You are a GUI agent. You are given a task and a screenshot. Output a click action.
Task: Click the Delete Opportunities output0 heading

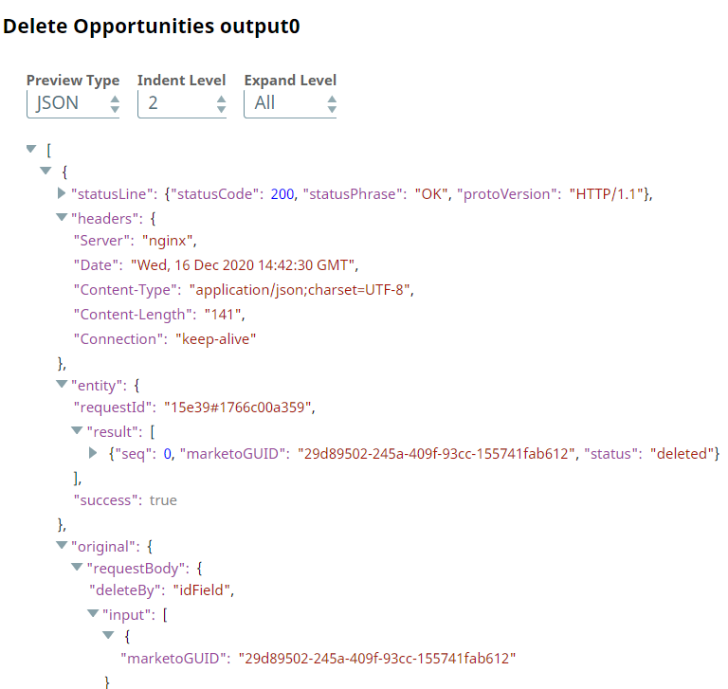pyautogui.click(x=152, y=26)
